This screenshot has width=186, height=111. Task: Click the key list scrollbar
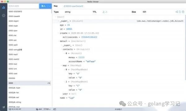51,11
